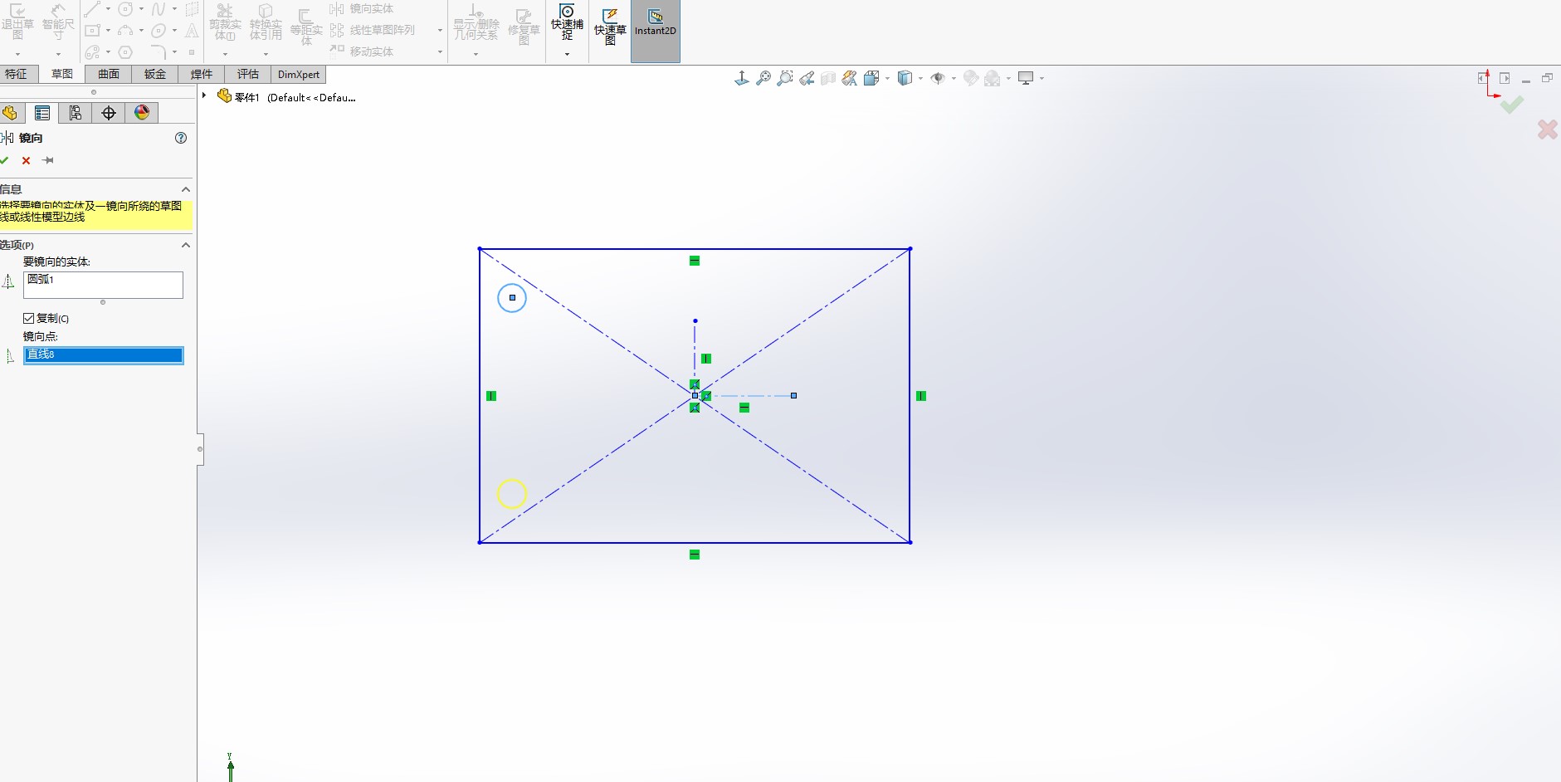Image resolution: width=1561 pixels, height=782 pixels.
Task: Click the Repair Sketch (修复草图) tool
Action: pyautogui.click(x=524, y=27)
